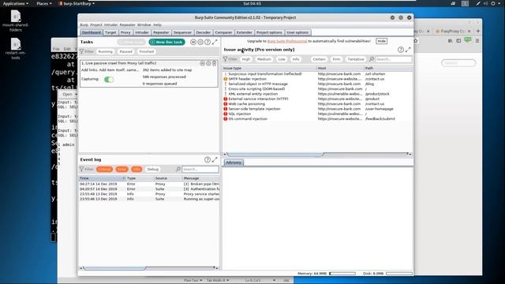505x284 pixels.
Task: Switch to the Decoder tab
Action: [204, 32]
